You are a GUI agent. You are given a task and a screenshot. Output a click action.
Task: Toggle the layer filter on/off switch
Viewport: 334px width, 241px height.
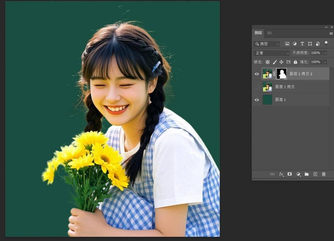point(326,44)
